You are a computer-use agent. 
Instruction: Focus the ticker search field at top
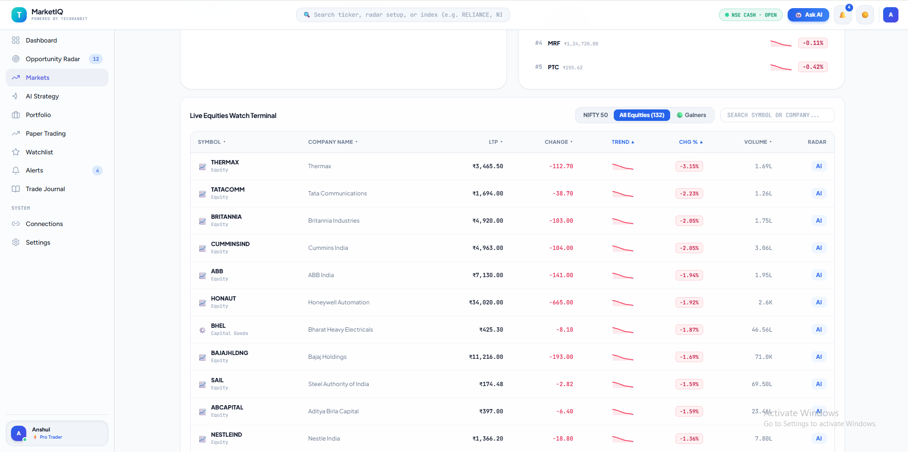403,15
